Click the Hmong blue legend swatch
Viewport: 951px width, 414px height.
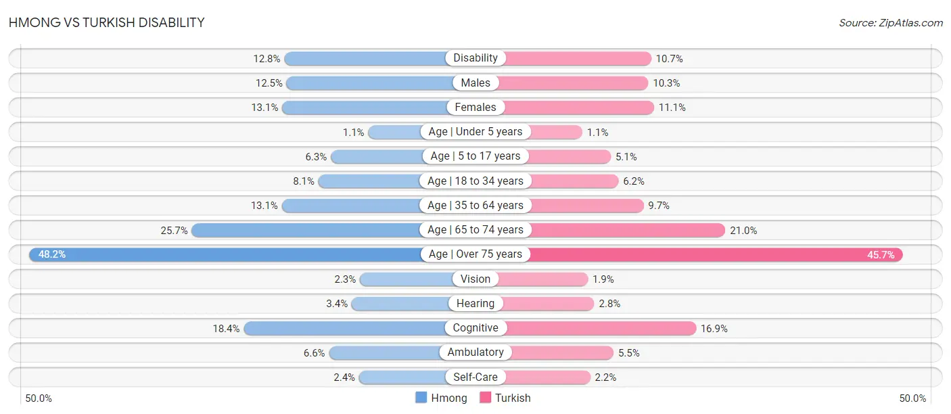[x=421, y=398]
